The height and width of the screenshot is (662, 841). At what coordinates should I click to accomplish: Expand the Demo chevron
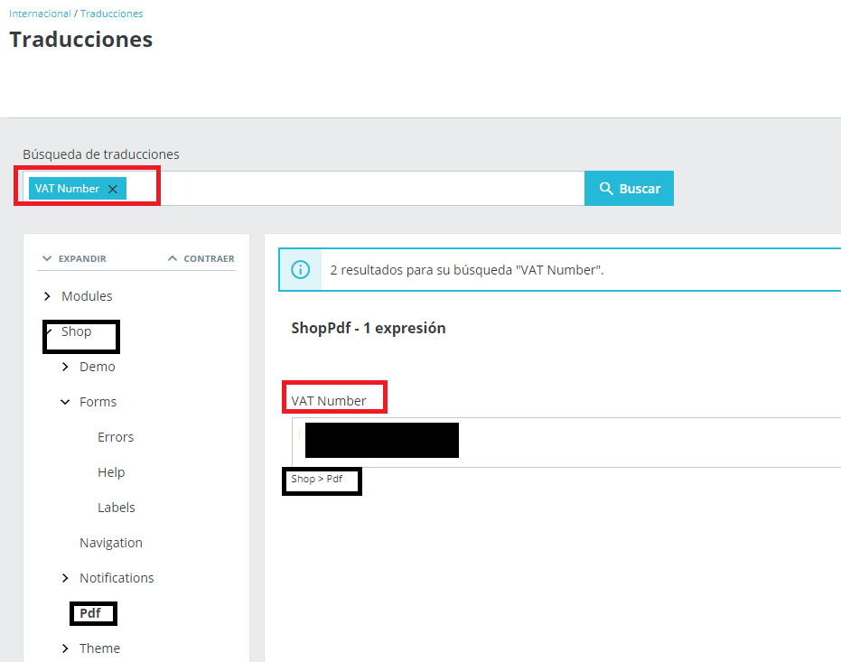coord(65,367)
